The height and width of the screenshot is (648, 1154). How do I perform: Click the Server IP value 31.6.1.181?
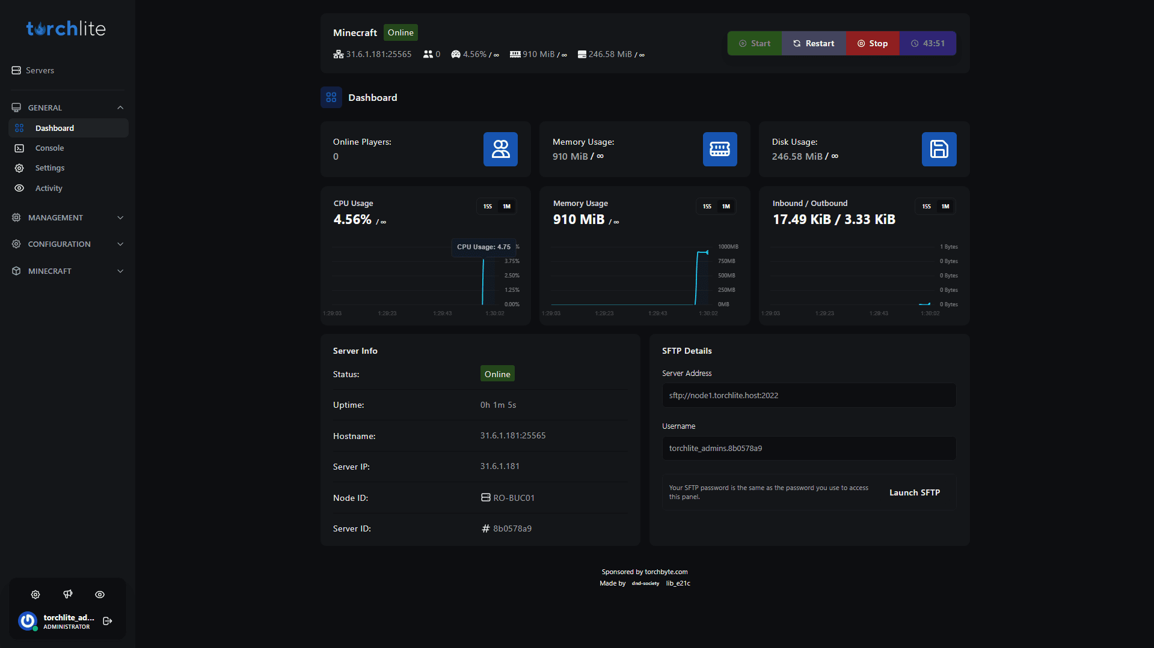coord(500,466)
